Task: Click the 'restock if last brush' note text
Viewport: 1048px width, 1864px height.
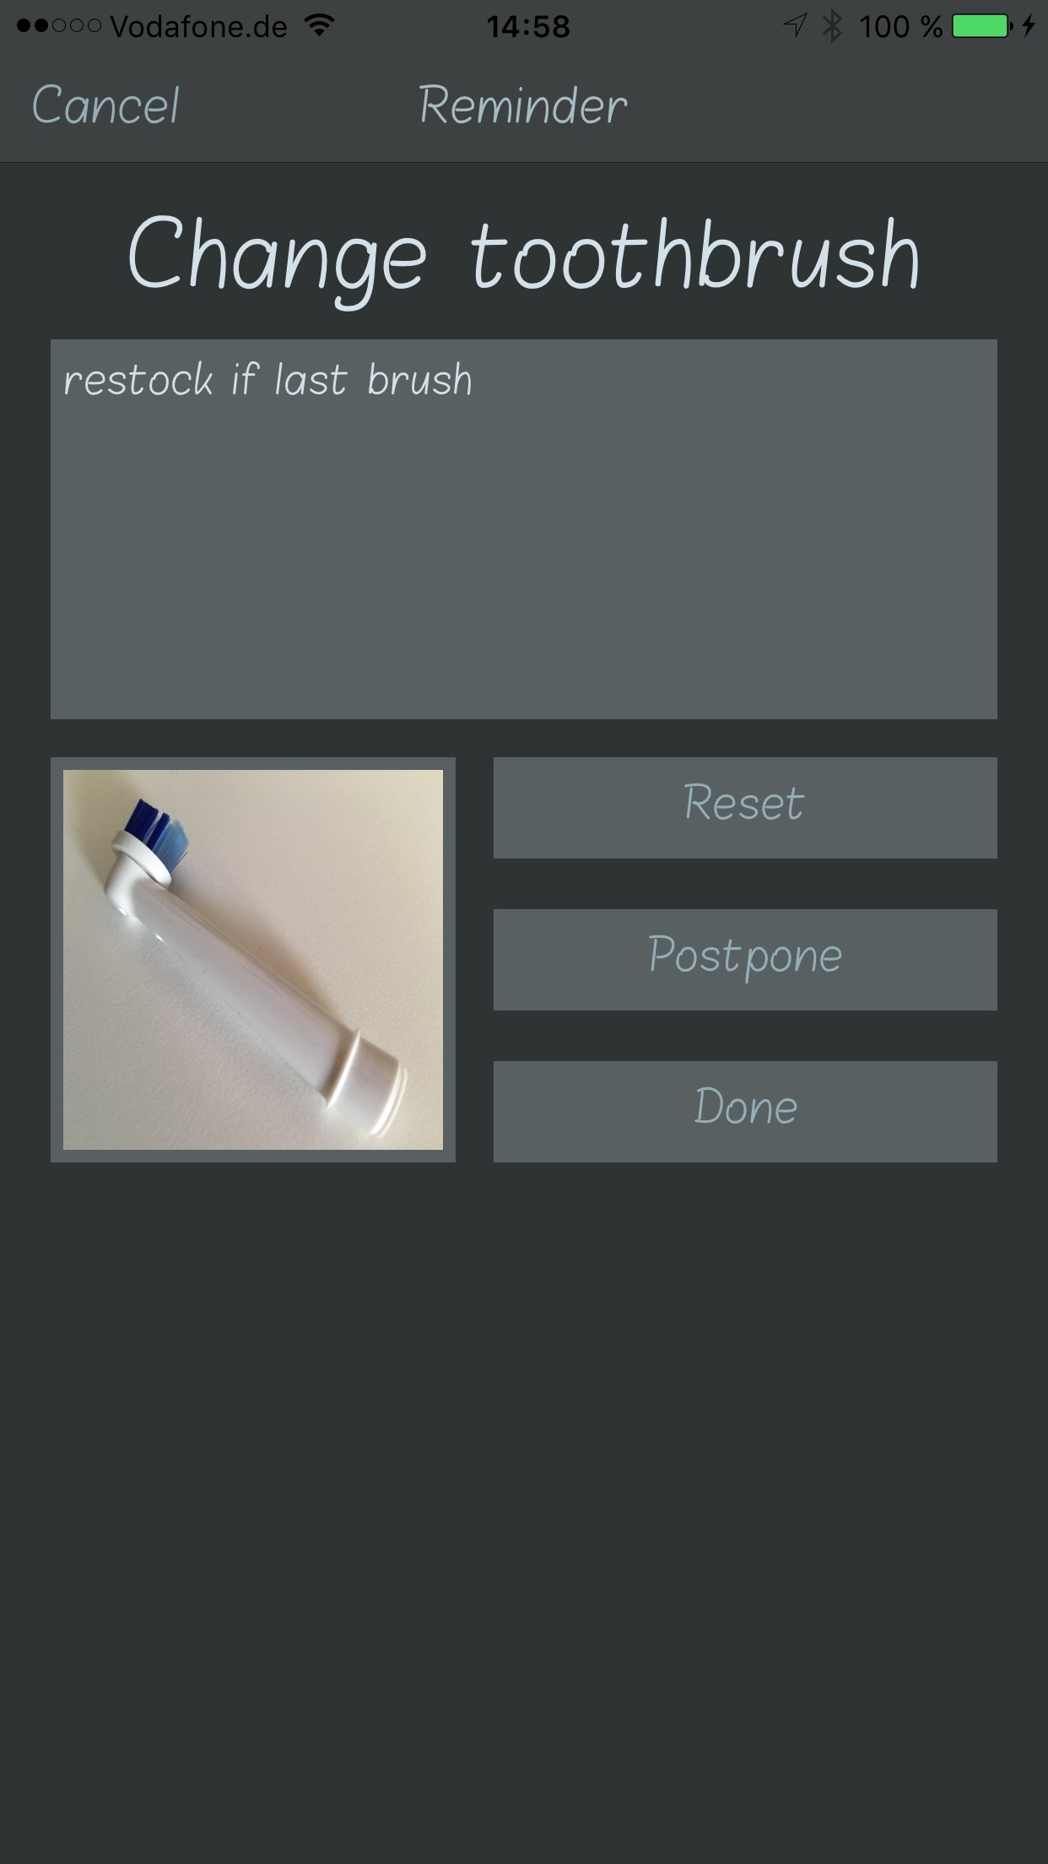Action: click(267, 380)
